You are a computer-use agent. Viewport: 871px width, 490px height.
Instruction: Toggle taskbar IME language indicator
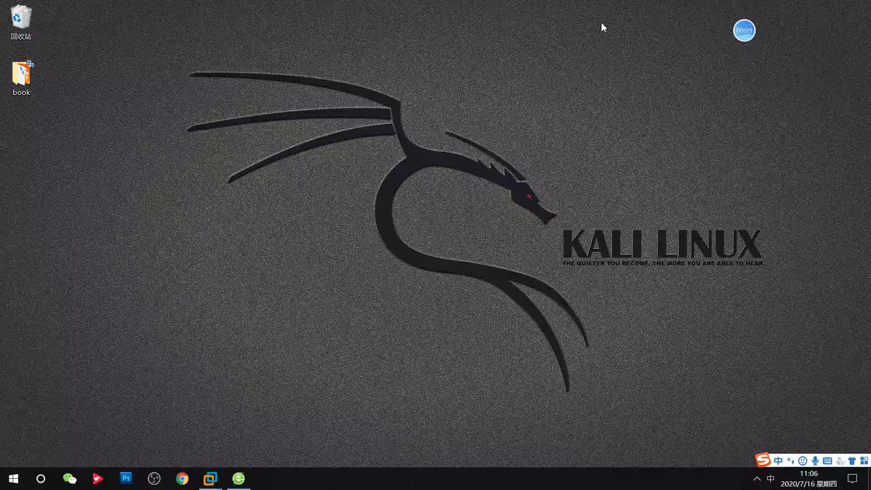click(771, 478)
